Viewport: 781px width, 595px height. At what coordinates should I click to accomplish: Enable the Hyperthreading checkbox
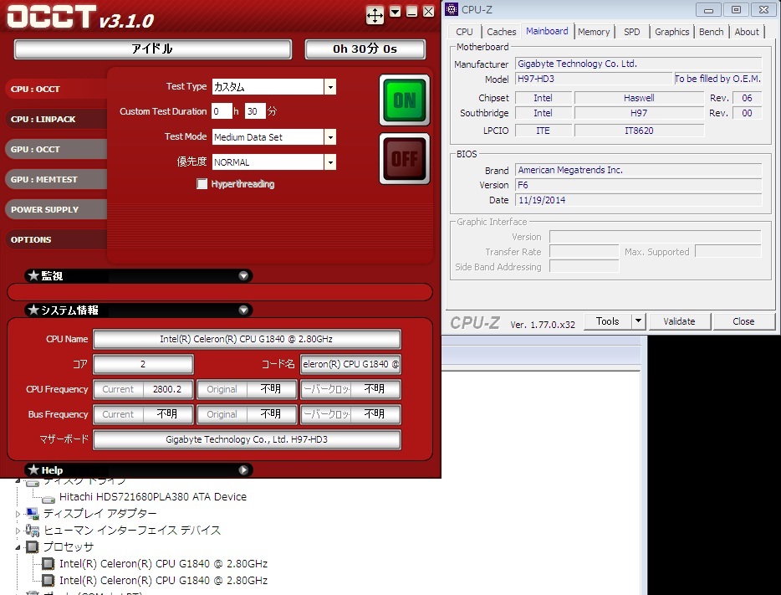tap(202, 184)
